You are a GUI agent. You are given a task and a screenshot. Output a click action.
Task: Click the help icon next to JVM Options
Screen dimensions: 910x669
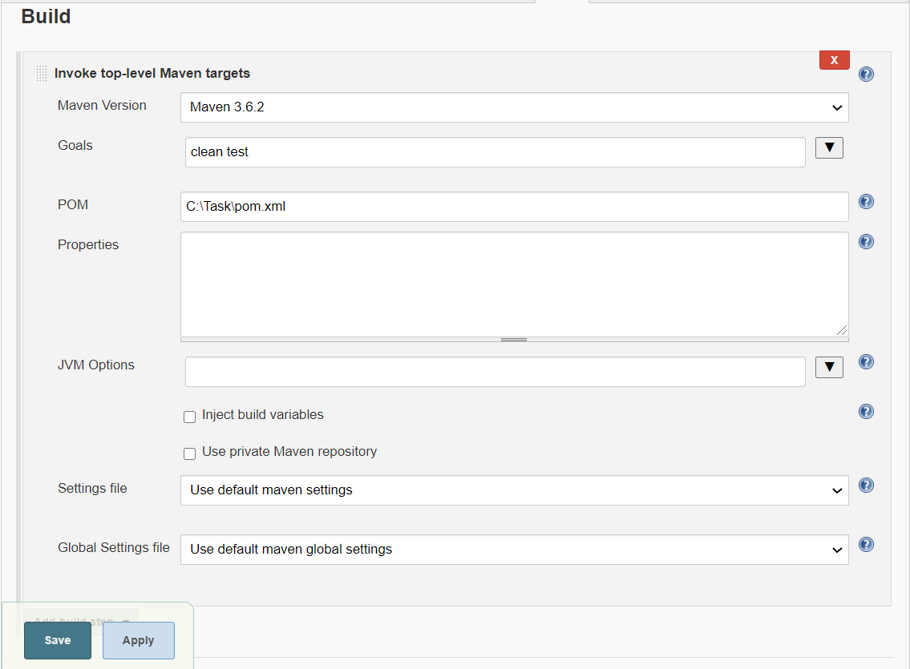click(866, 361)
